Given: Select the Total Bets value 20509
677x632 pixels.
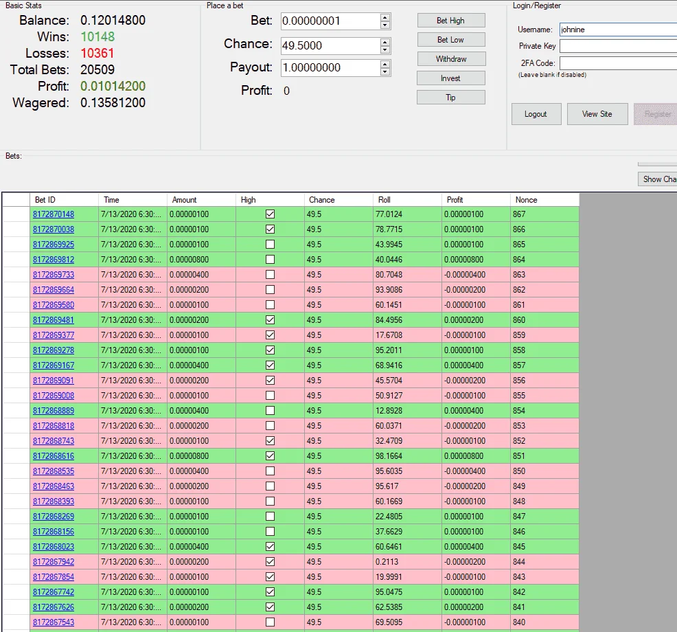Looking at the screenshot, I should pyautogui.click(x=97, y=69).
